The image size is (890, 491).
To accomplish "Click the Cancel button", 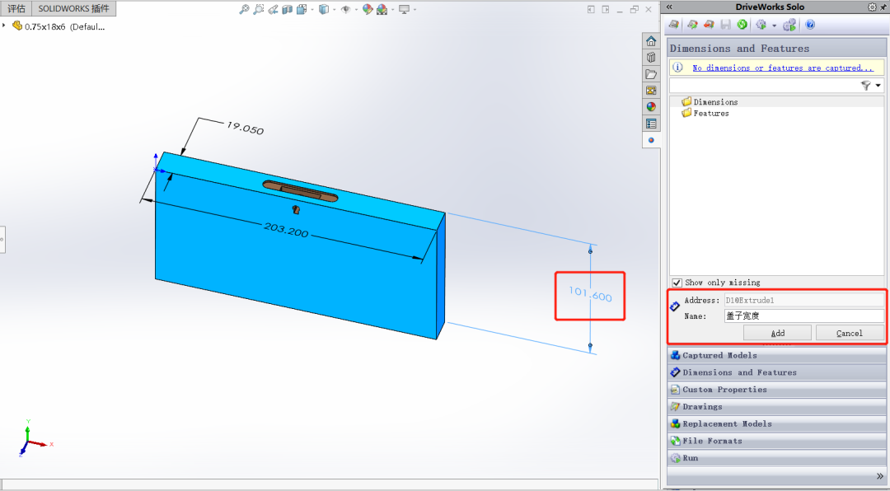I will [x=850, y=333].
